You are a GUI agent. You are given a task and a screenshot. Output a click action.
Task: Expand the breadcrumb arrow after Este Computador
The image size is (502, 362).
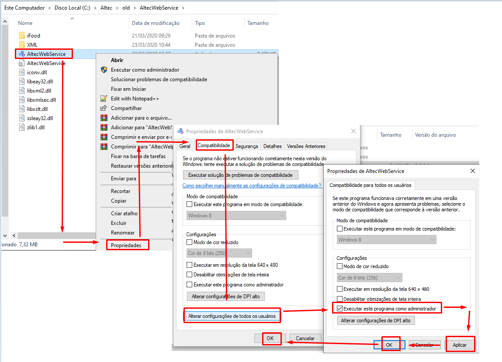50,8
